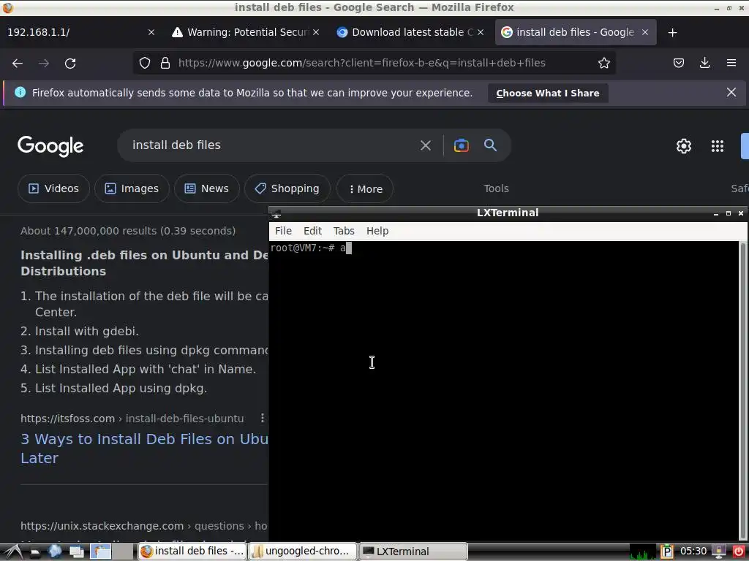Click the Google logo
749x561 pixels.
pos(50,146)
